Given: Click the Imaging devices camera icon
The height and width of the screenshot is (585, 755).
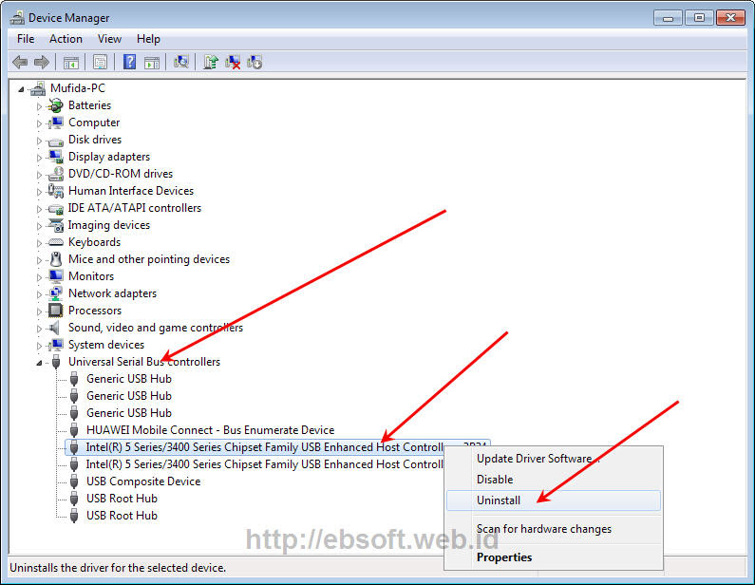Looking at the screenshot, I should click(x=56, y=225).
